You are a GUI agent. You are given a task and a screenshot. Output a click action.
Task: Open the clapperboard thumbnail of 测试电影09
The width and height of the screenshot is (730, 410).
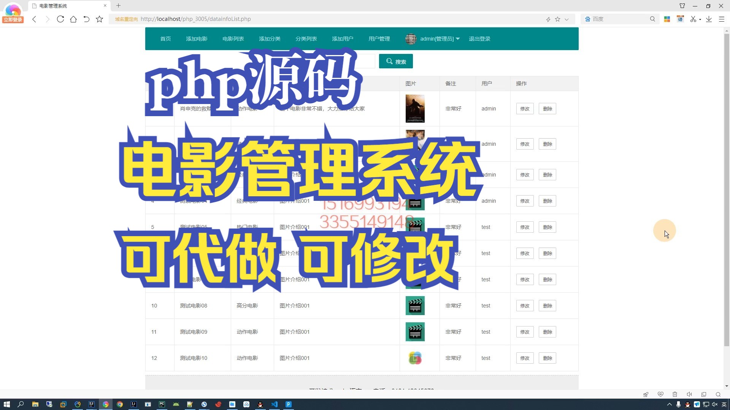coord(415,332)
